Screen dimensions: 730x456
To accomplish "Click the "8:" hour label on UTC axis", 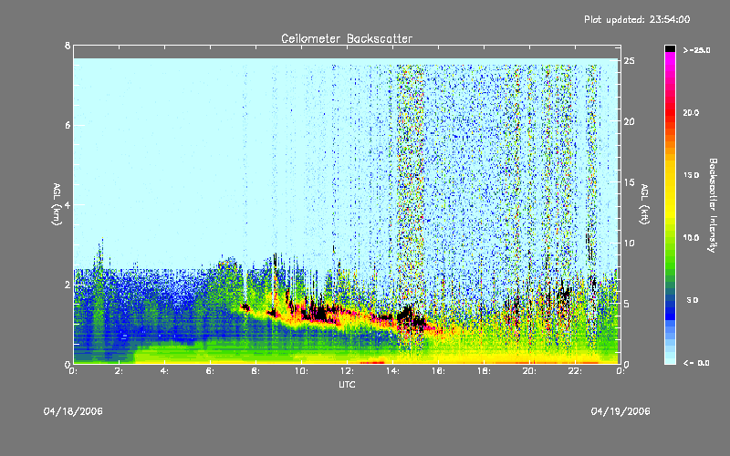I will coord(255,371).
